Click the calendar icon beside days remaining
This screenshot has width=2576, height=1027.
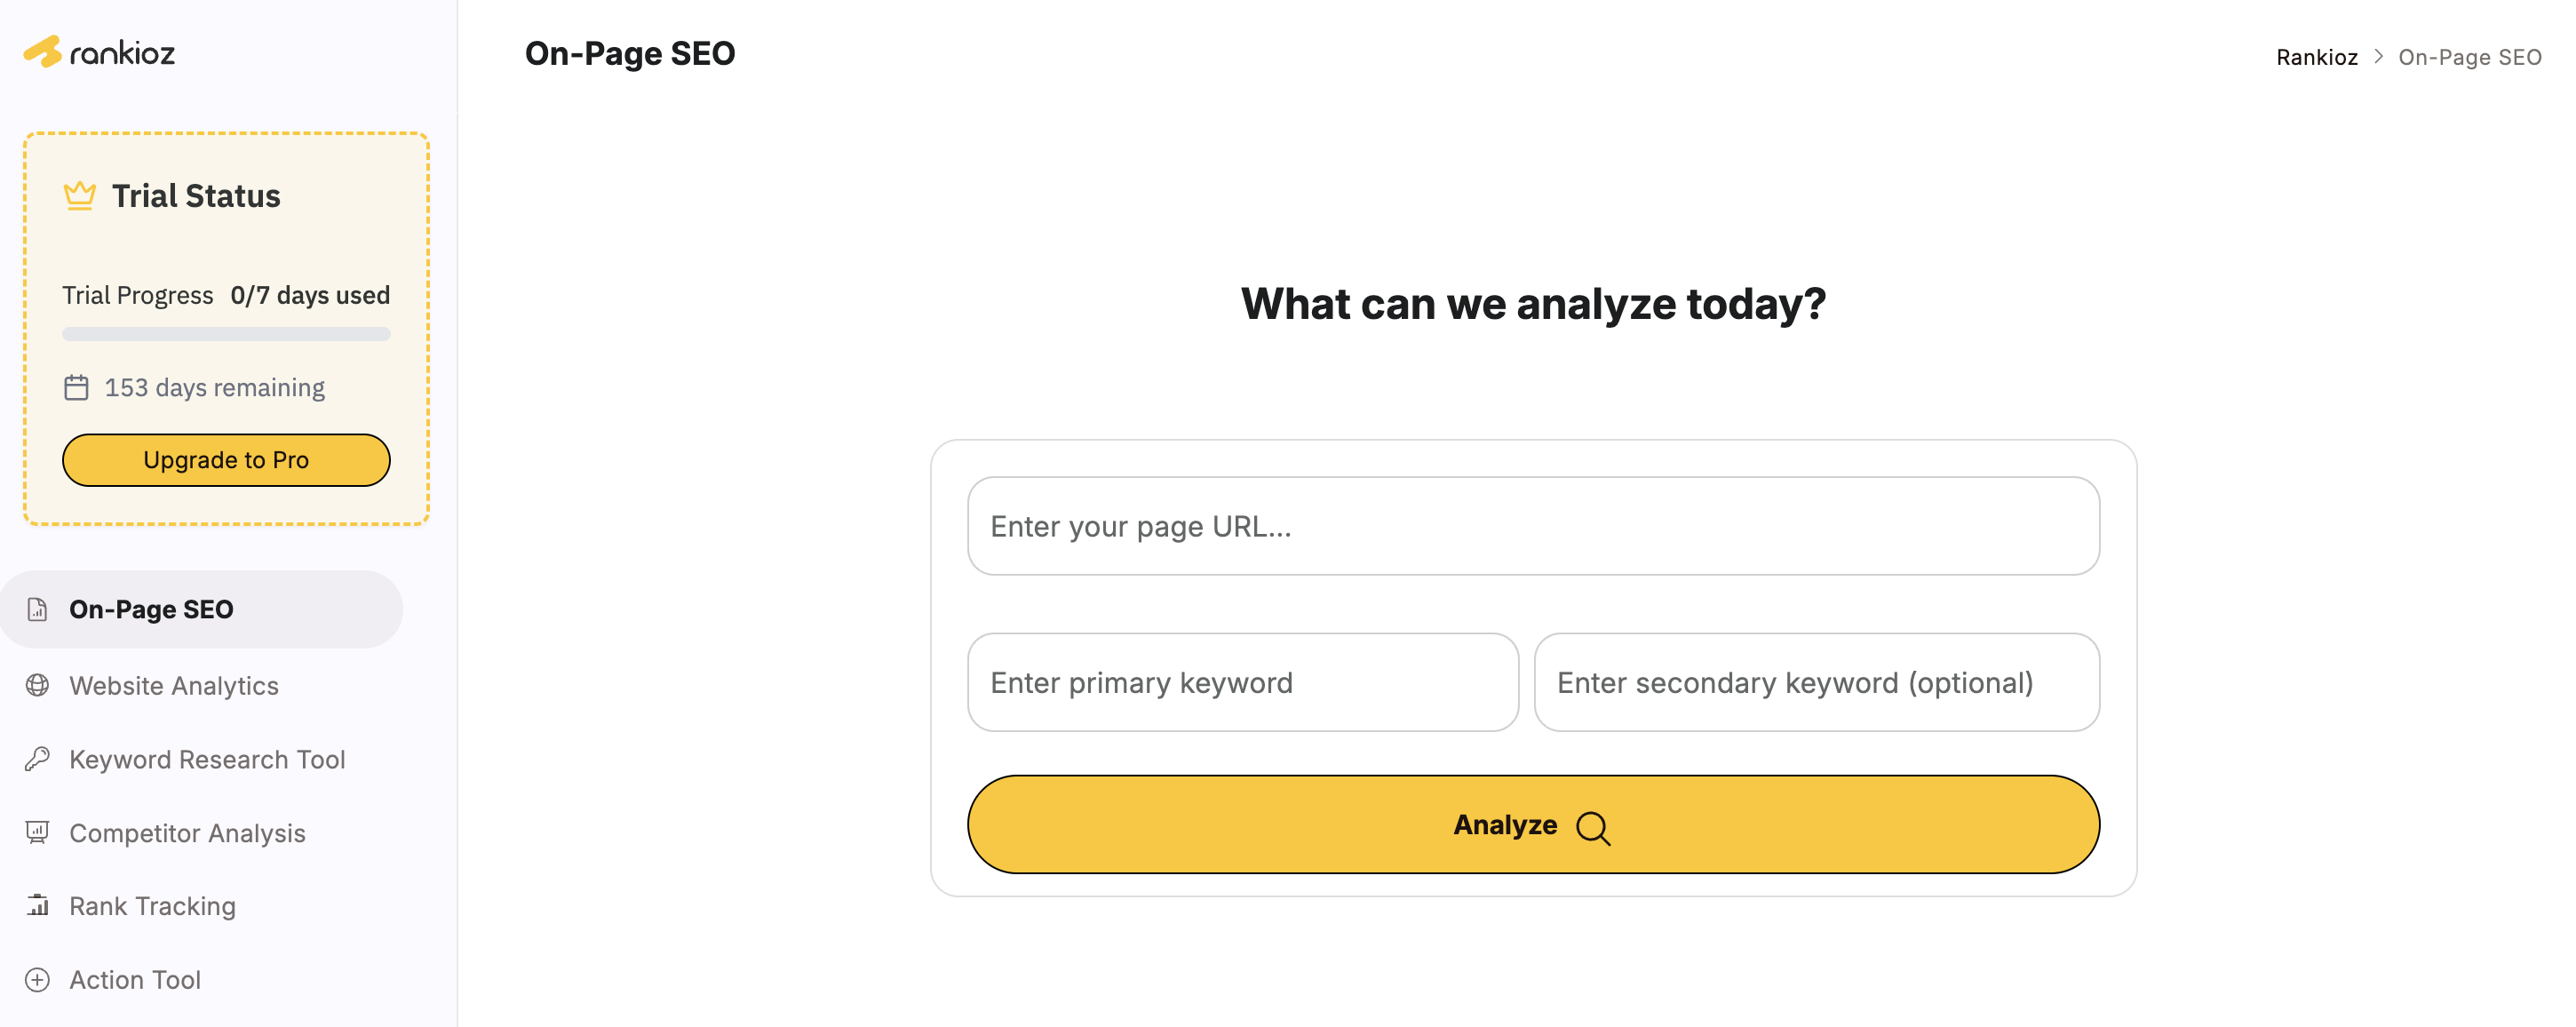tap(76, 388)
